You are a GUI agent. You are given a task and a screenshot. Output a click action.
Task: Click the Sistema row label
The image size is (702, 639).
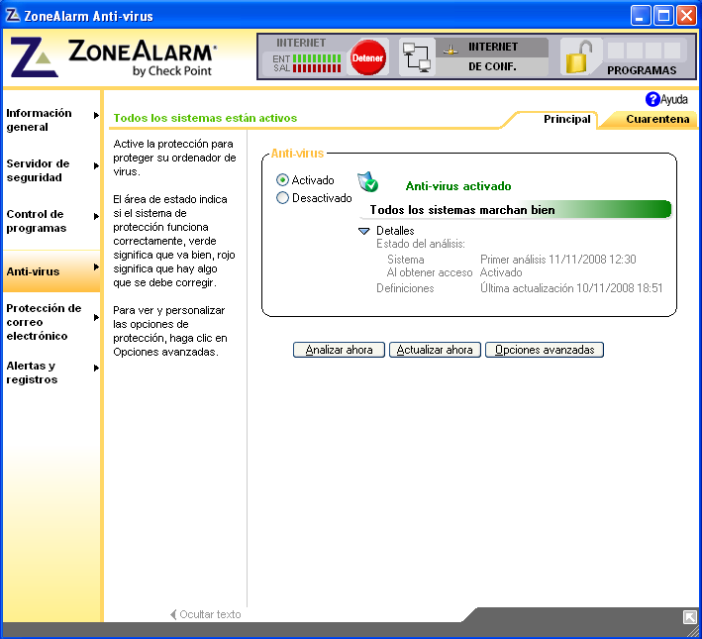(405, 260)
